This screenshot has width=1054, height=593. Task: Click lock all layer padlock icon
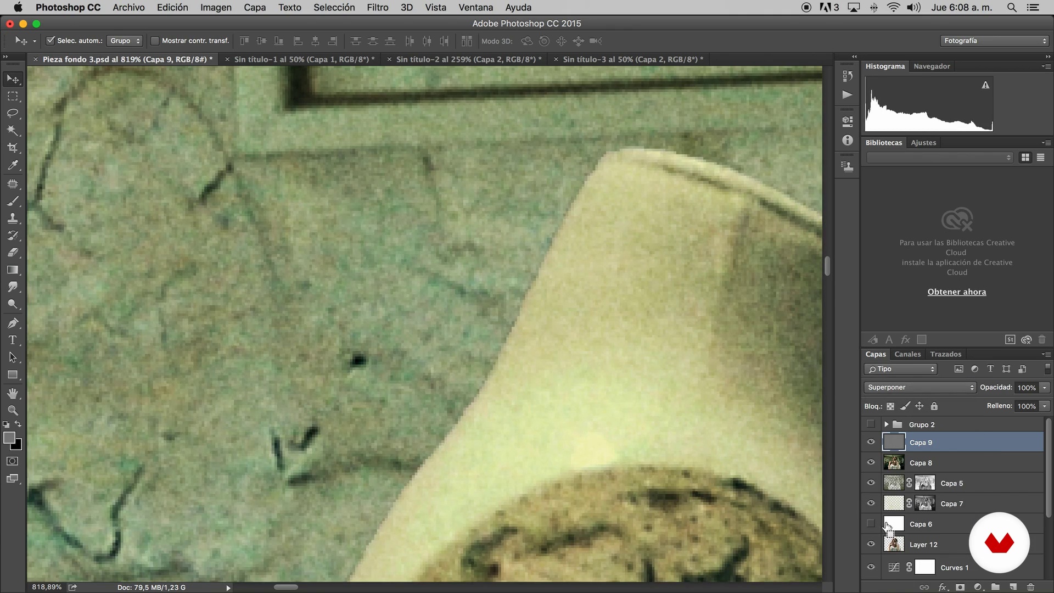934,406
